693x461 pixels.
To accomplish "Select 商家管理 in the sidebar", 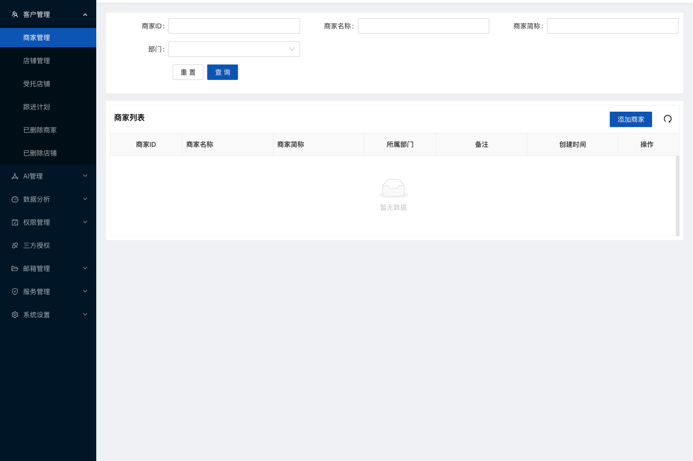I will point(48,38).
